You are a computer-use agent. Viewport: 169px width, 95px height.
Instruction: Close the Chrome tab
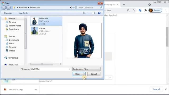point(118,4)
